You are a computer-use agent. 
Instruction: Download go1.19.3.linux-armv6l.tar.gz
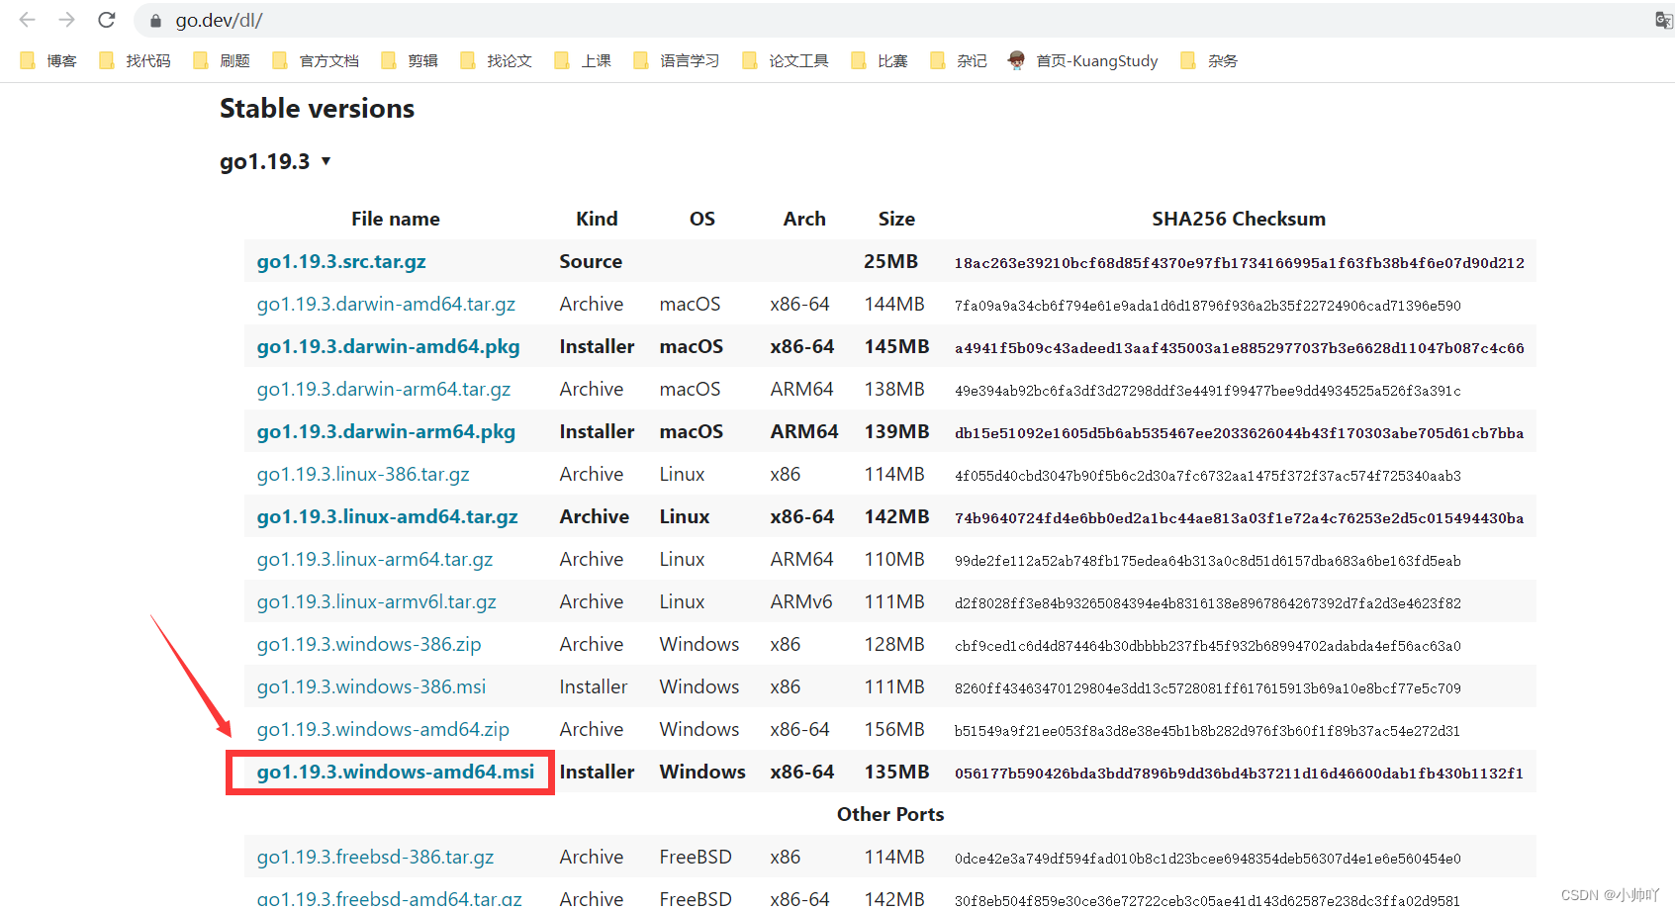(x=377, y=601)
